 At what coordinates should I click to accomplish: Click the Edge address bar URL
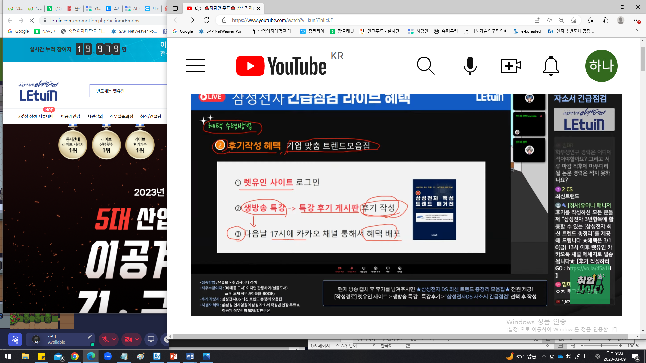click(282, 20)
